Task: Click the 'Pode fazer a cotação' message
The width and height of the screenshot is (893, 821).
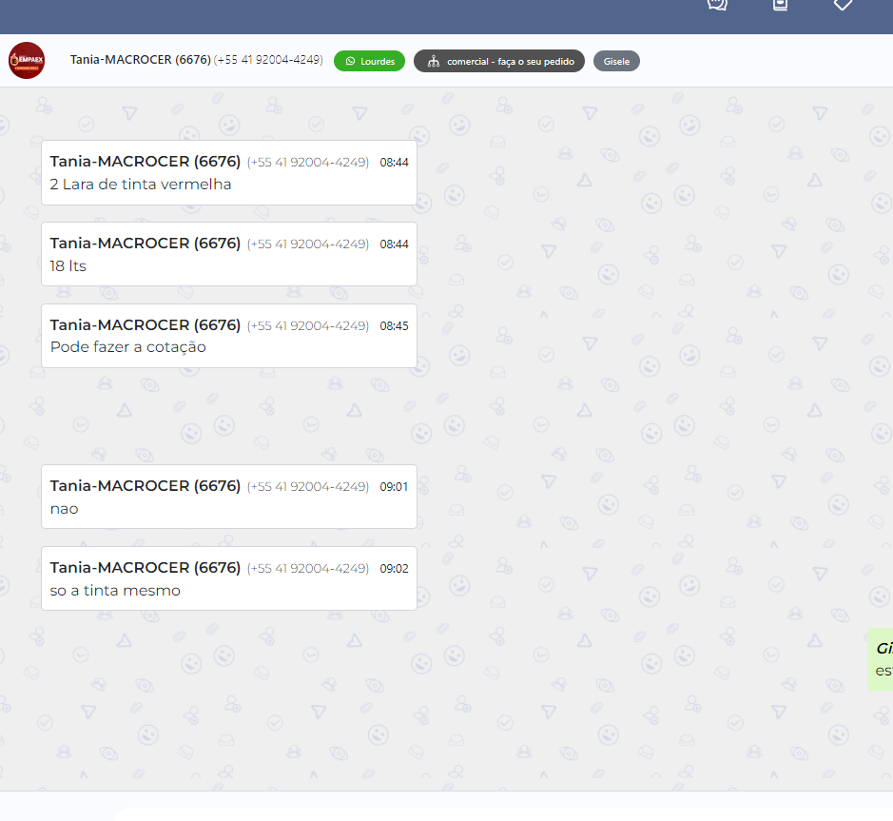Action: [128, 347]
